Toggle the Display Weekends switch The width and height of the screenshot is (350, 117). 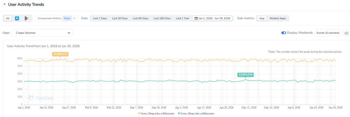(284, 33)
